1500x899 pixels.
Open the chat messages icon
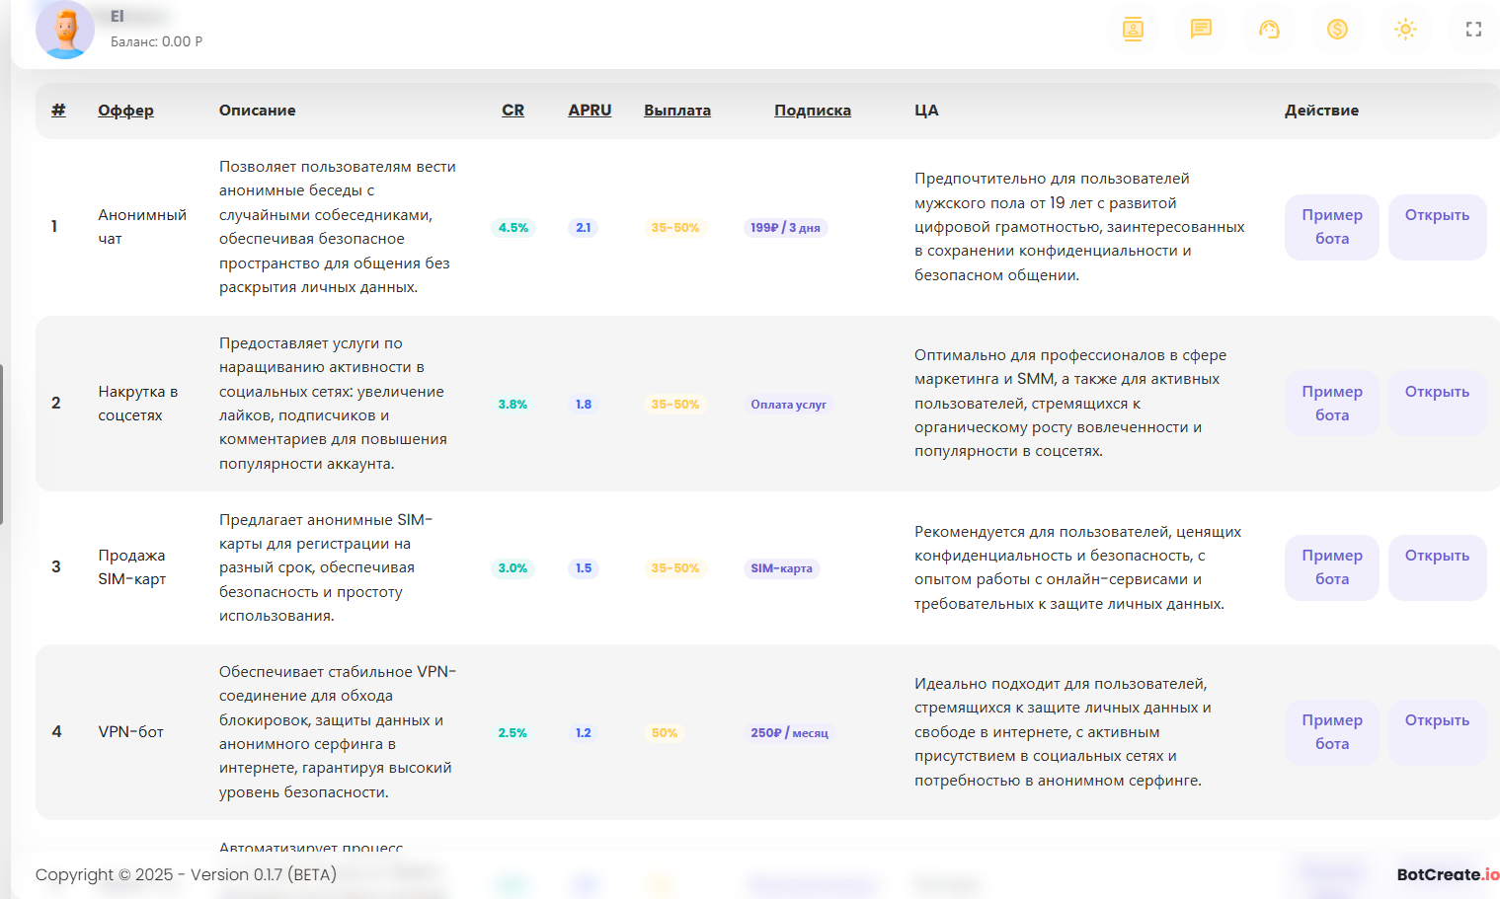click(1201, 30)
